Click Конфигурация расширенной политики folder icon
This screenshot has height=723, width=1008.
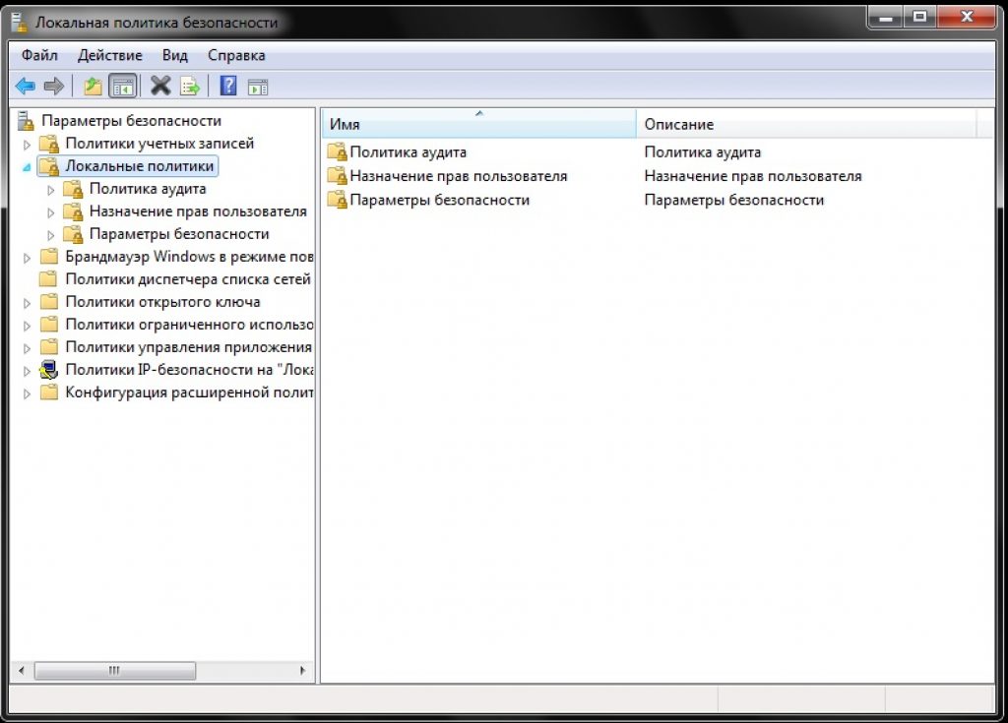coord(49,392)
